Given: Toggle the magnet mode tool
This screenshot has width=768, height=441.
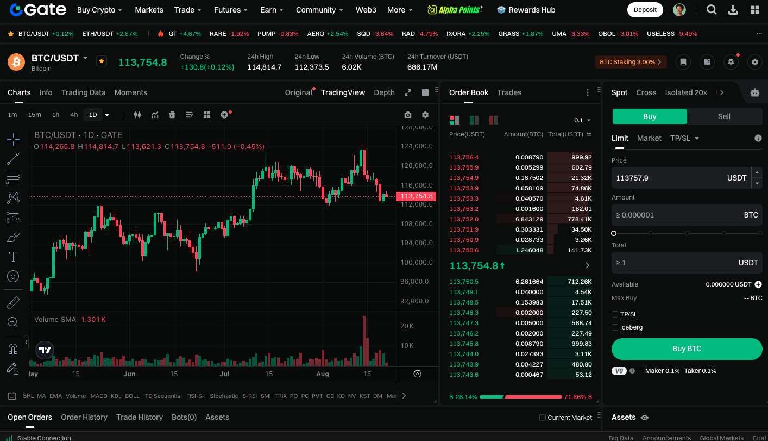Looking at the screenshot, I should coord(13,349).
